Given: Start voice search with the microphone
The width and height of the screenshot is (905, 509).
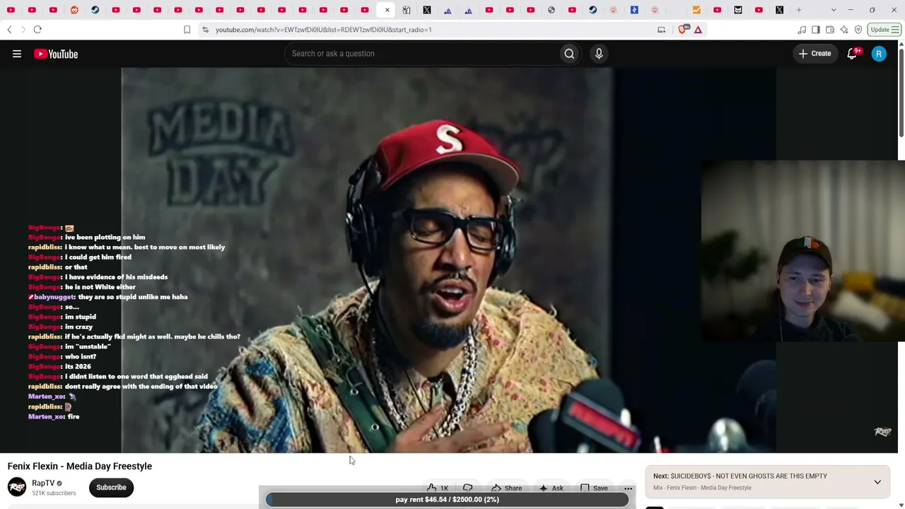Looking at the screenshot, I should coord(599,54).
